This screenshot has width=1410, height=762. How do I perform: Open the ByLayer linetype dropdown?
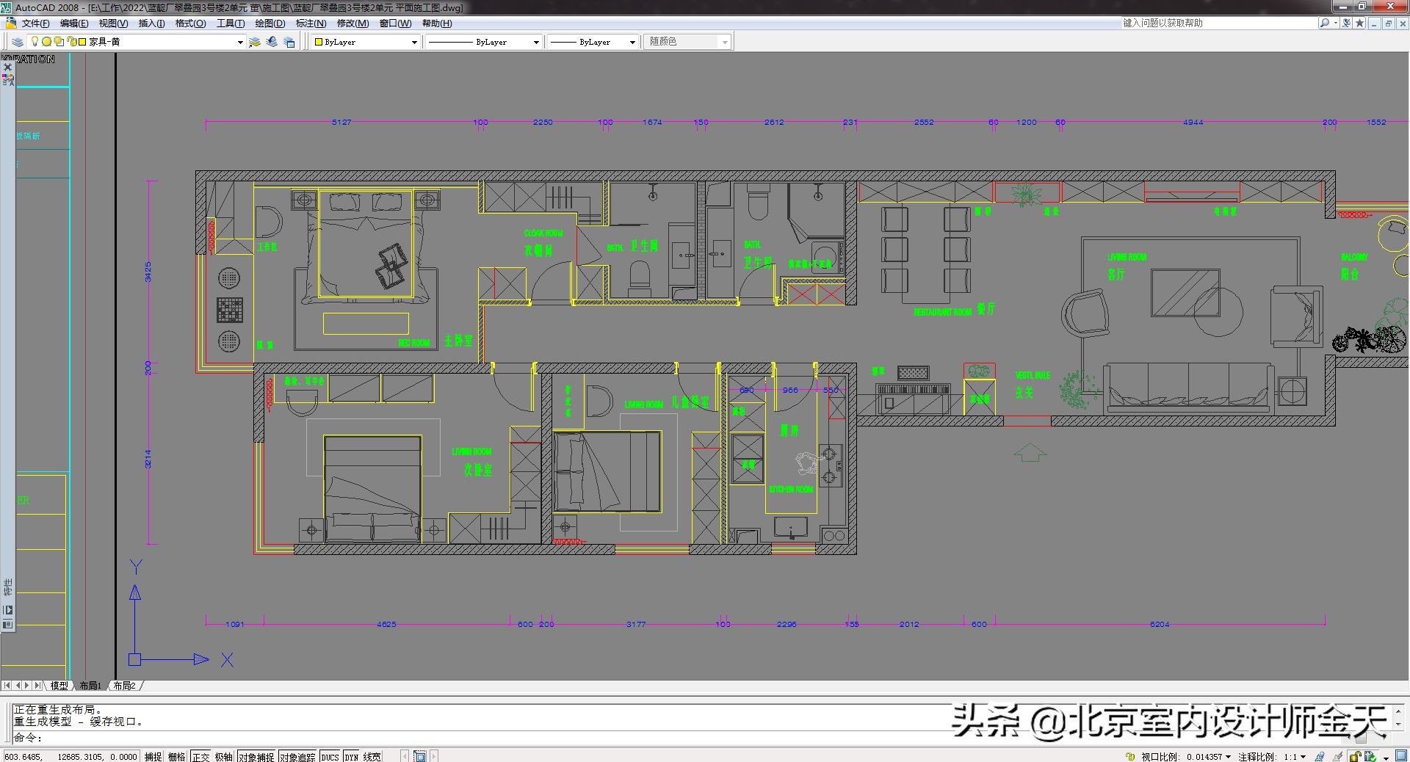(x=535, y=43)
